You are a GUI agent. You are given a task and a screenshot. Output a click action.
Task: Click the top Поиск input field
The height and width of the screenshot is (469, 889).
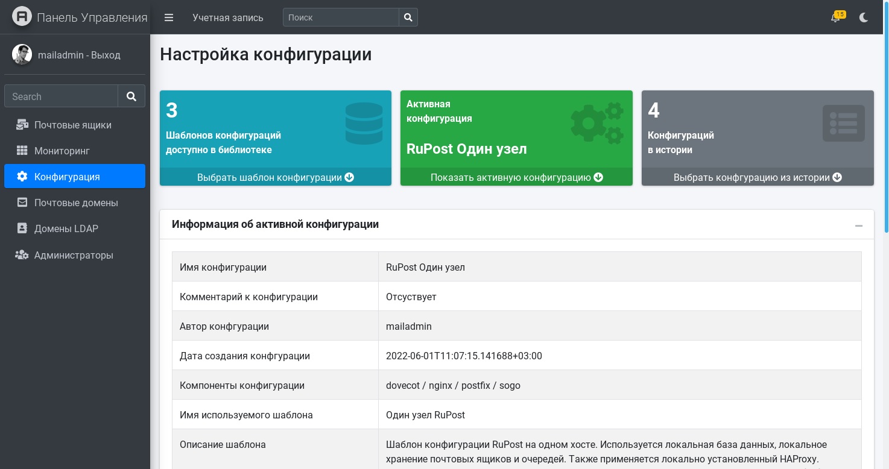pos(341,17)
